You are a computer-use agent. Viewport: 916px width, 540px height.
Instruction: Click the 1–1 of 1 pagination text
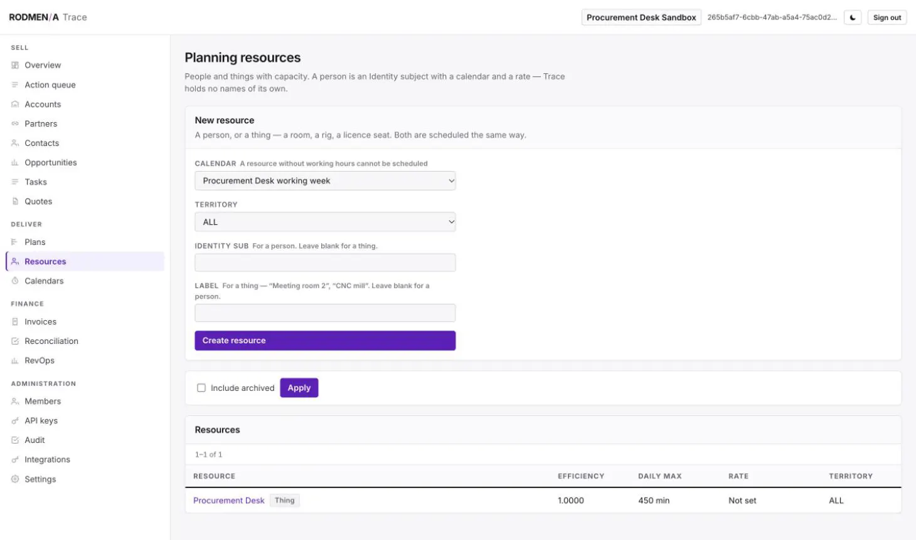pos(208,454)
